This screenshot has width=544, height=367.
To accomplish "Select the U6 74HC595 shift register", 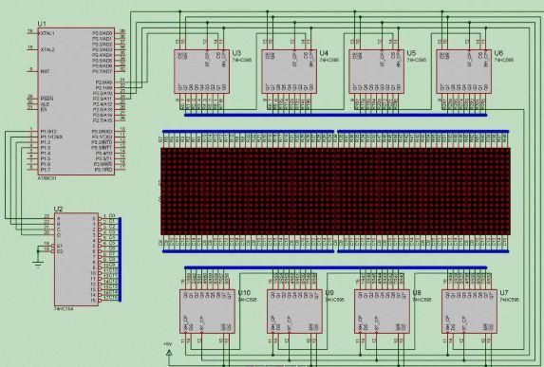I will tap(464, 71).
